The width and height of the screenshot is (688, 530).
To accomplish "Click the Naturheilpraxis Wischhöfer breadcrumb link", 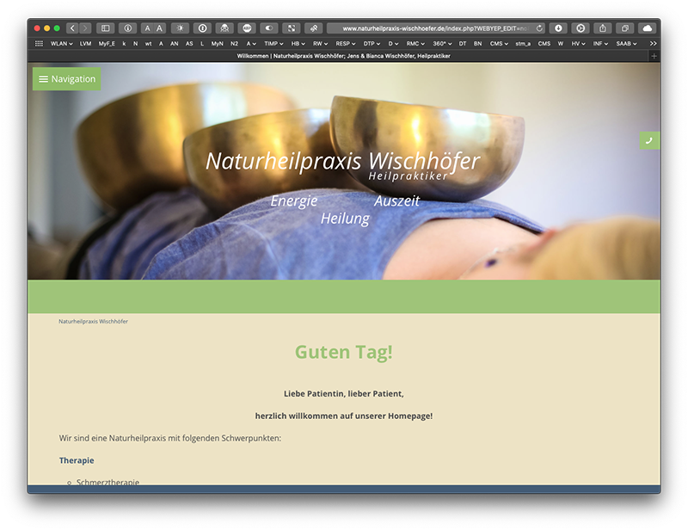I will pos(93,321).
